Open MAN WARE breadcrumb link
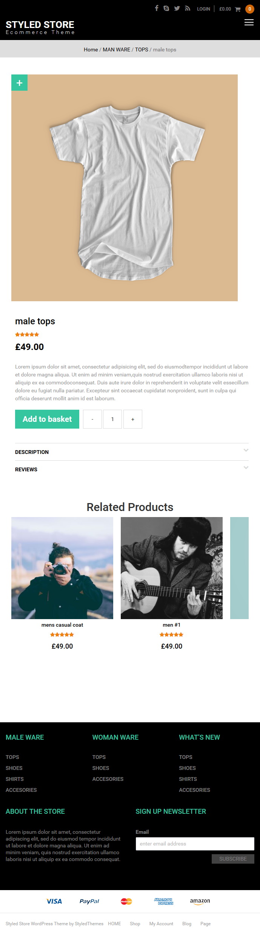Image resolution: width=260 pixels, height=940 pixels. (x=116, y=50)
